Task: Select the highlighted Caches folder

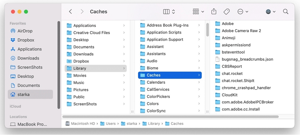Action: 170,75
